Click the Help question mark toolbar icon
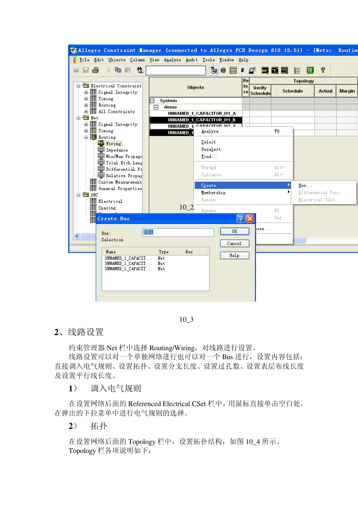 pos(323,70)
